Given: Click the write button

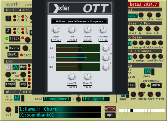Looking at the screenshot, I should (x=110, y=109).
